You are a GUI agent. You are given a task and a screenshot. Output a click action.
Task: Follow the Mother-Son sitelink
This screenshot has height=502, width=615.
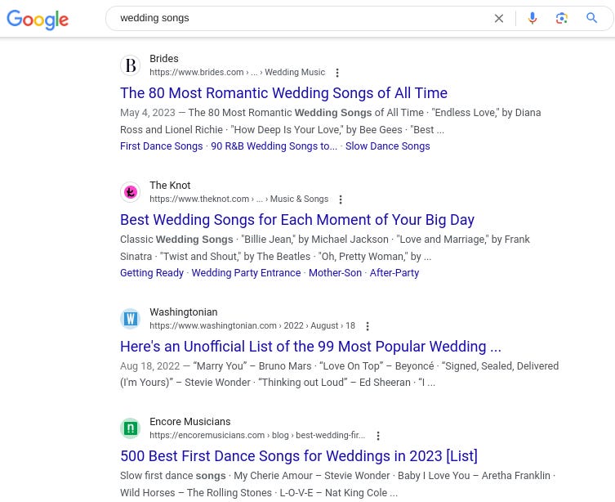click(335, 273)
